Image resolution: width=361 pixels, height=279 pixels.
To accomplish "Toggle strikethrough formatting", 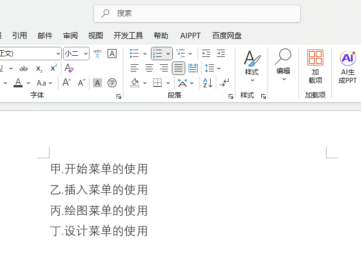I will coord(24,68).
